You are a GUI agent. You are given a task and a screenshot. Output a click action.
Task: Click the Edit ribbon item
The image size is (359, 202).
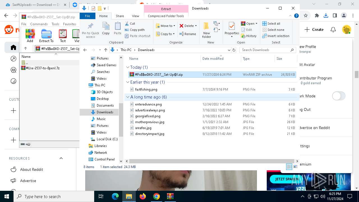pos(247,30)
